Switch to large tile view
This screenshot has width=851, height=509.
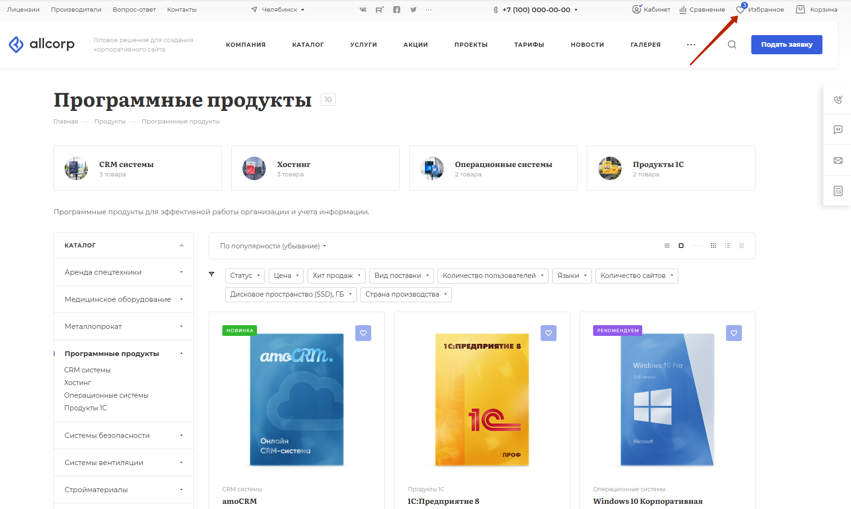click(667, 246)
